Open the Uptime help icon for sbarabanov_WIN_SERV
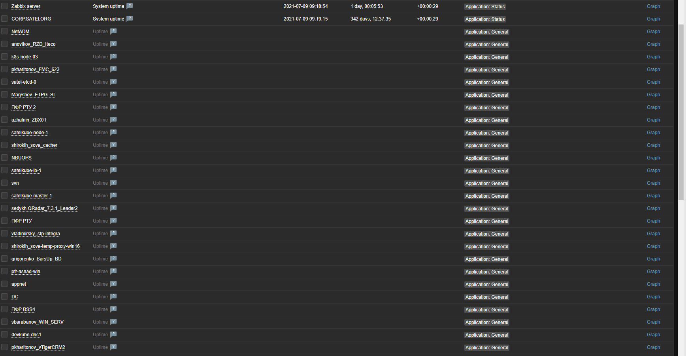The image size is (686, 356). 113,322
